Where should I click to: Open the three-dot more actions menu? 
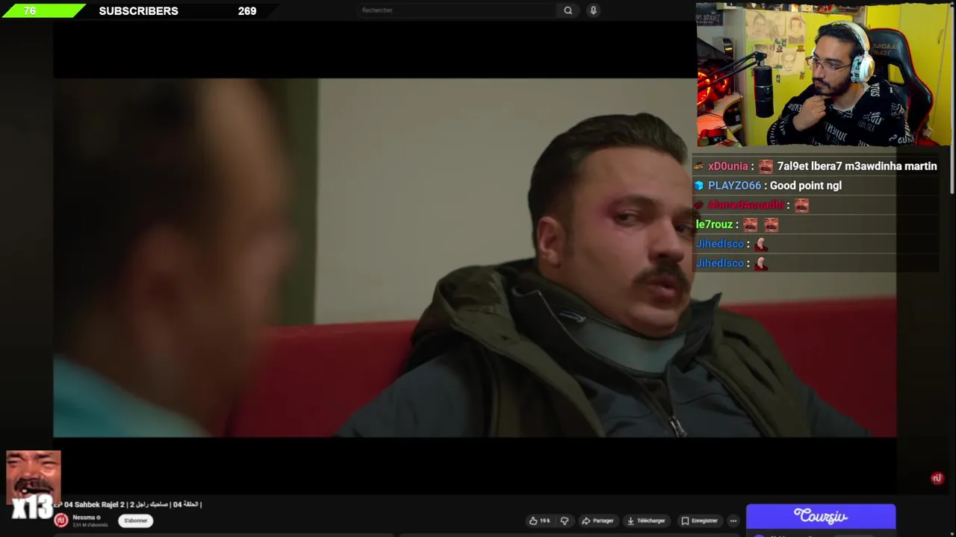(x=733, y=521)
